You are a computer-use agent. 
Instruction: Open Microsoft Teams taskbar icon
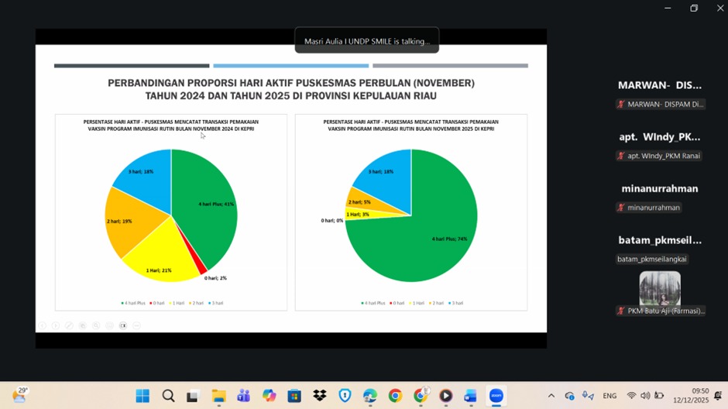coord(243,396)
